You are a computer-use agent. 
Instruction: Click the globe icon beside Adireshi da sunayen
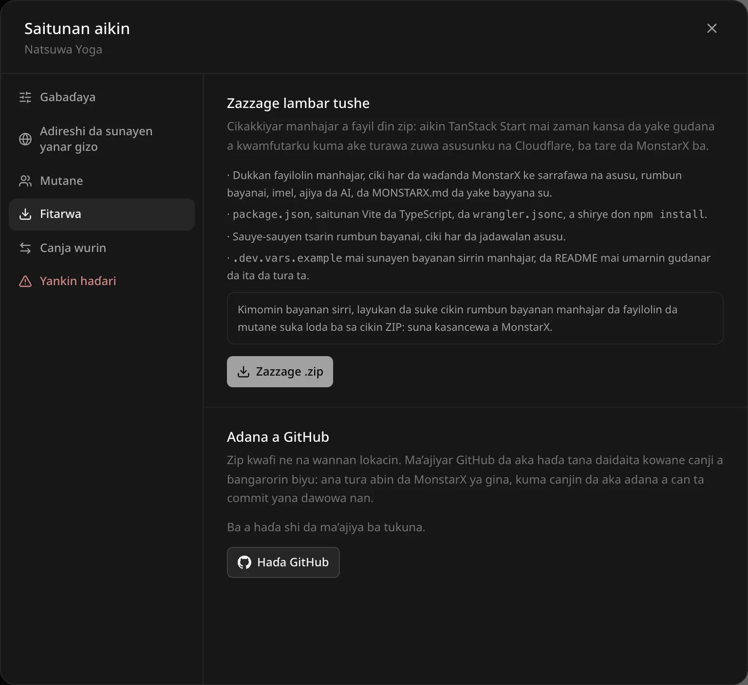25,139
